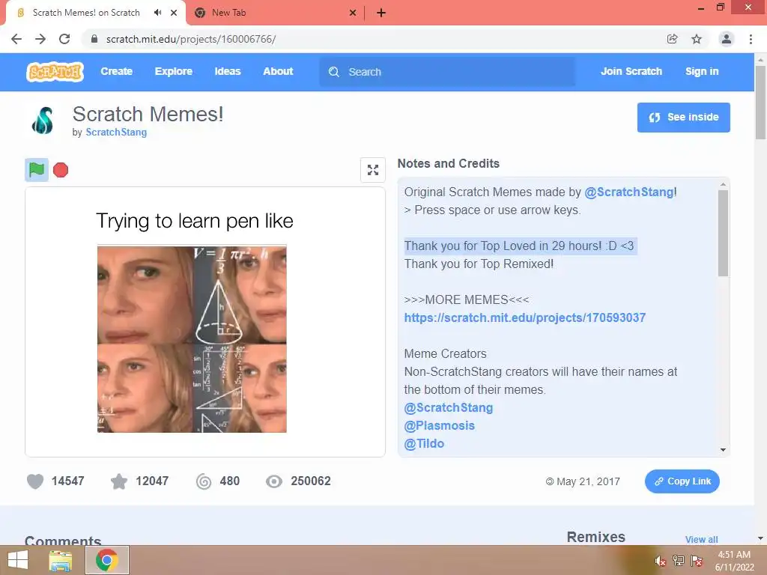
Task: Click the confused woman meme image
Action: [x=192, y=339]
